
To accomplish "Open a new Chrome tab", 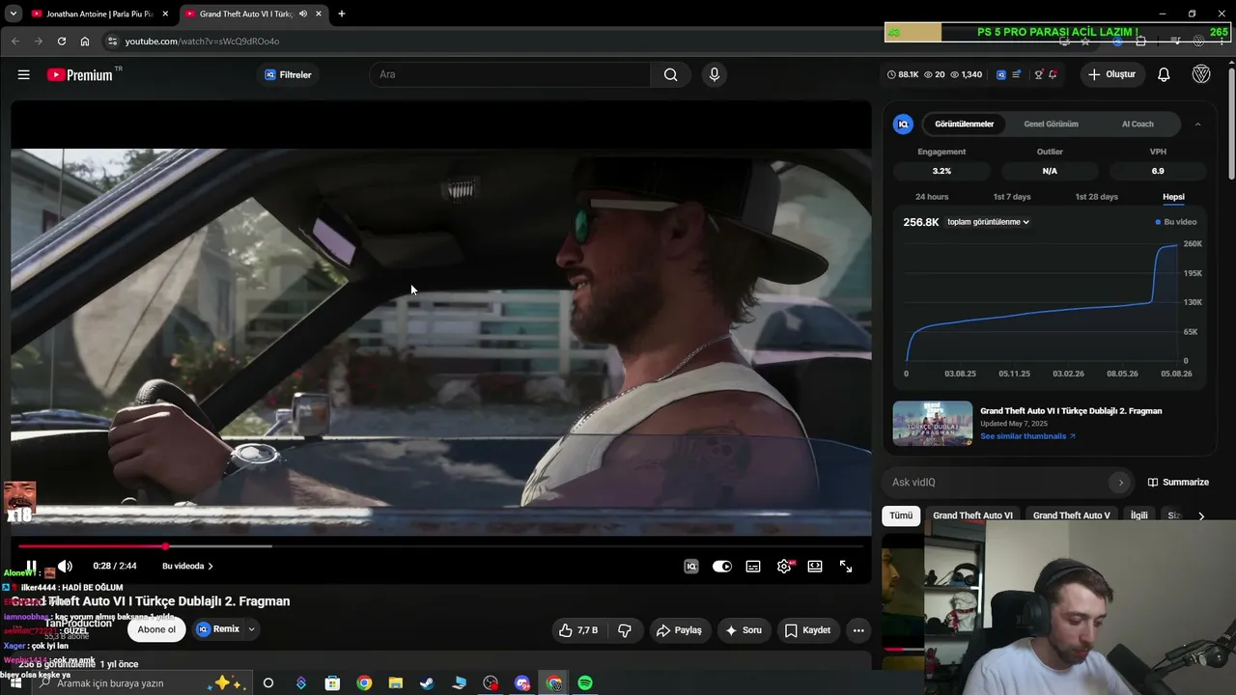I will [x=341, y=14].
